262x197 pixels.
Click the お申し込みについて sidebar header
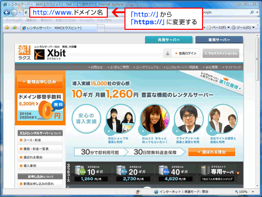click(x=40, y=177)
